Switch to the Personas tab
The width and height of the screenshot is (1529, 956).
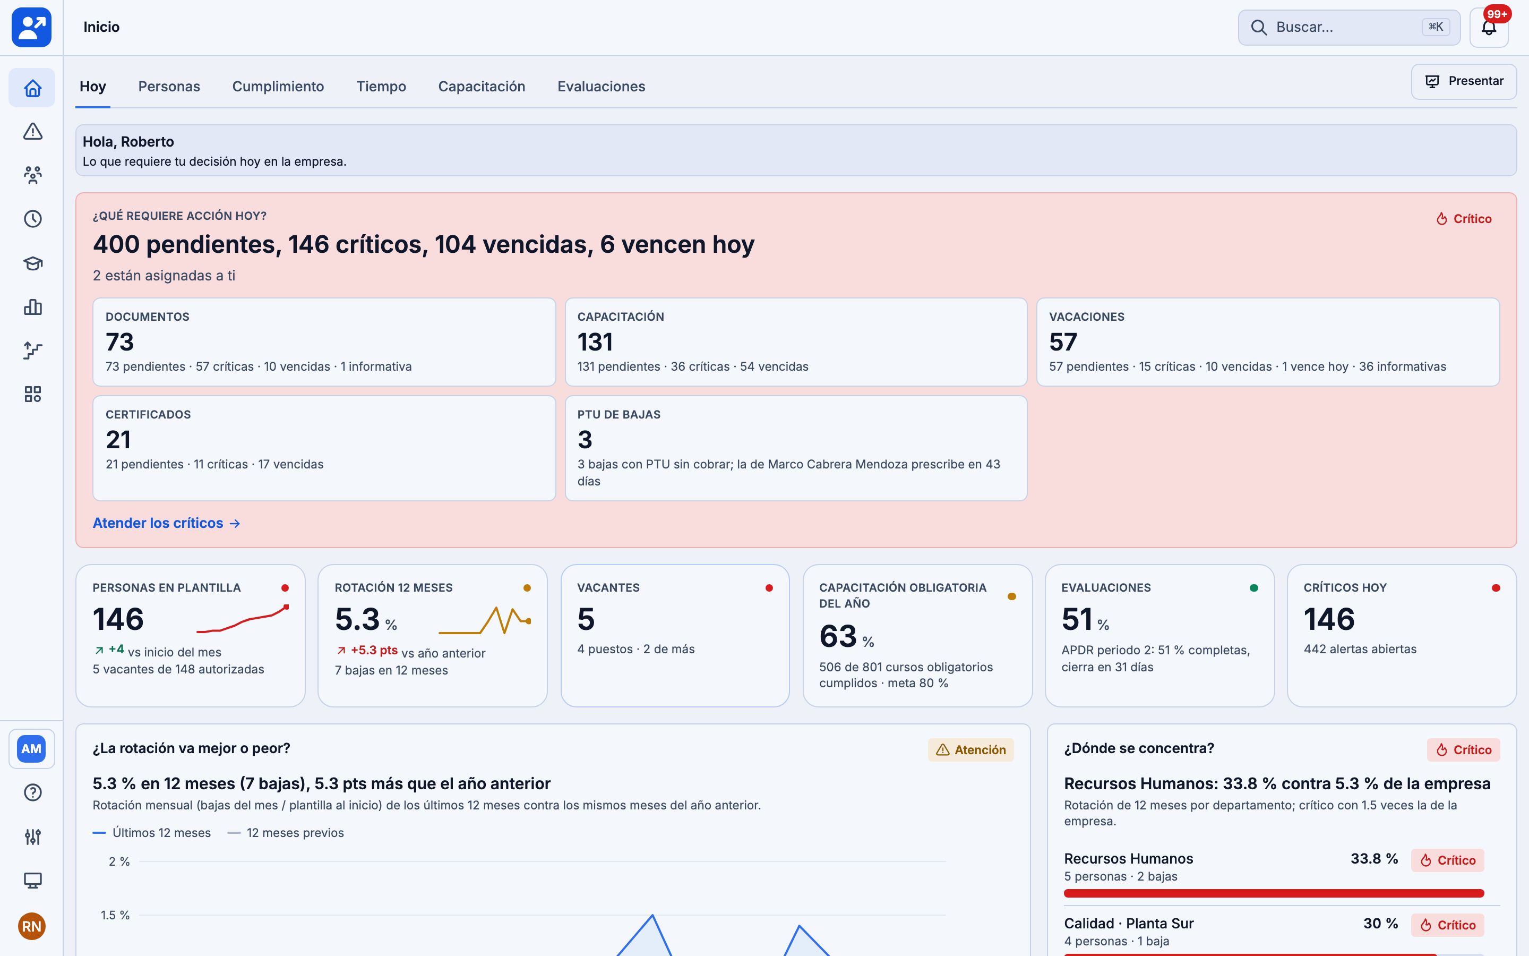pyautogui.click(x=169, y=87)
